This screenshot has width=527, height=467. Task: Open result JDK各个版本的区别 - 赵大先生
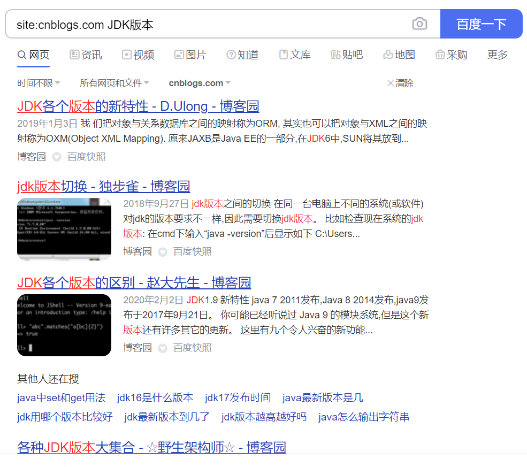click(134, 282)
